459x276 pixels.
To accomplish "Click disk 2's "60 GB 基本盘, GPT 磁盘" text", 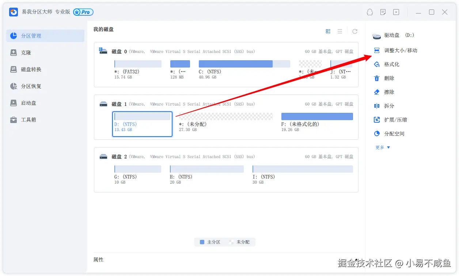I will click(x=329, y=157).
